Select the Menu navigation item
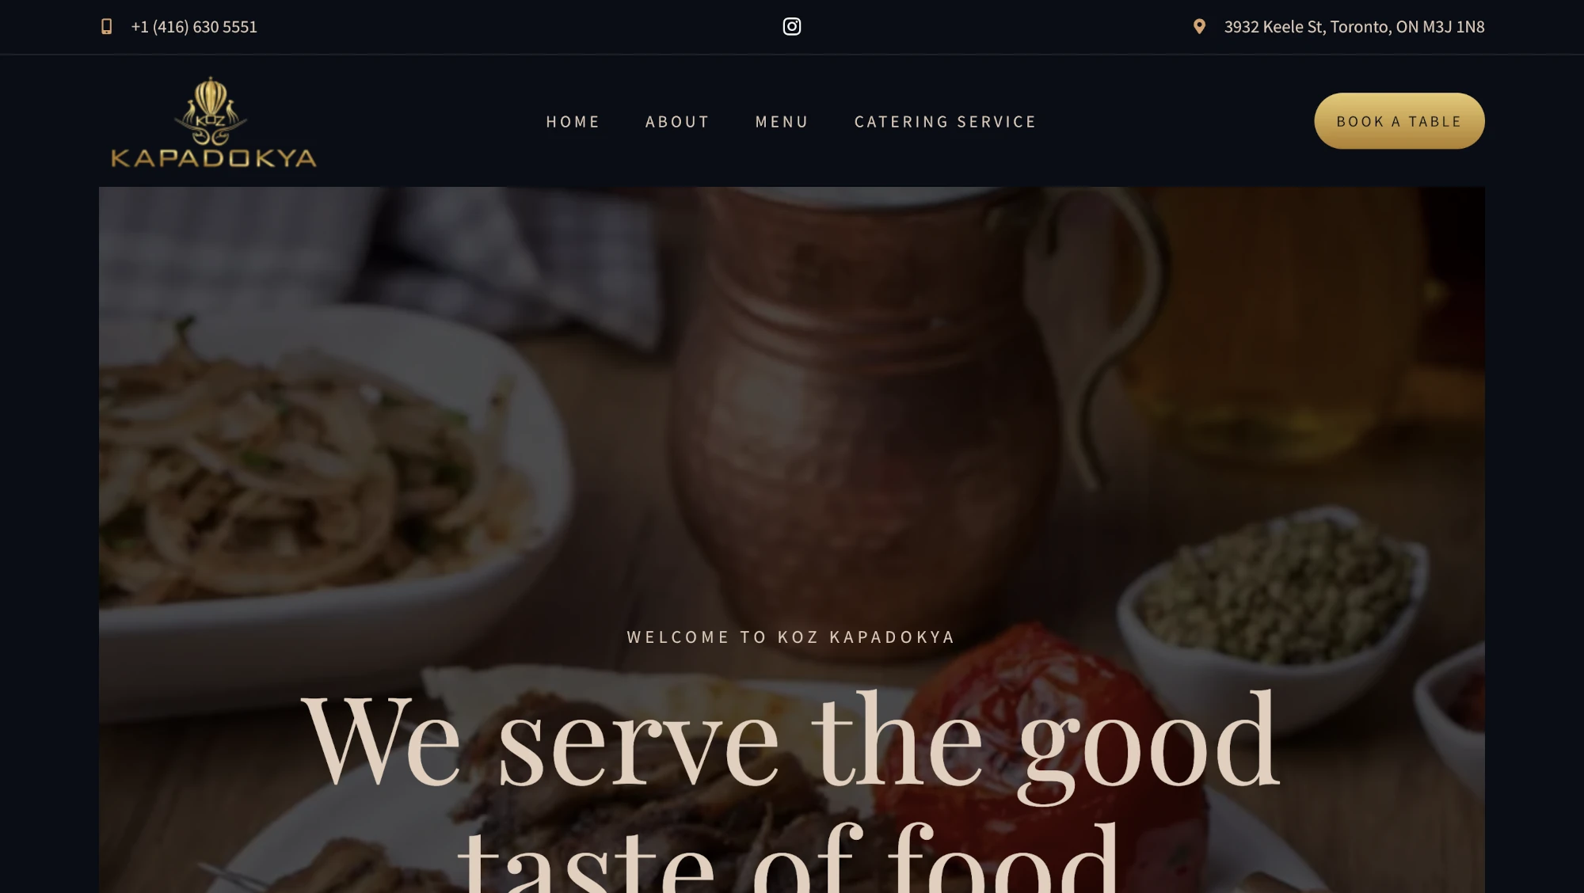The width and height of the screenshot is (1584, 893). [x=782, y=121]
